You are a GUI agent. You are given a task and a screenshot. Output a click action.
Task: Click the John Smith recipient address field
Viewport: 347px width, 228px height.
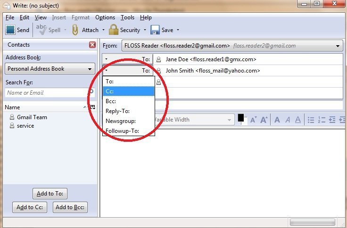(248, 71)
